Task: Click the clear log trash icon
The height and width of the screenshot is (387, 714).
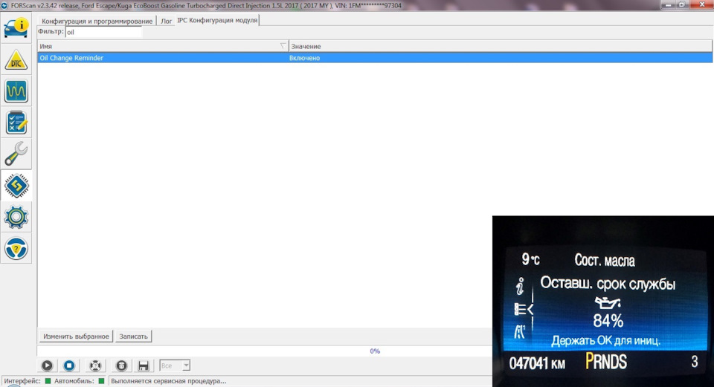Action: 121,365
